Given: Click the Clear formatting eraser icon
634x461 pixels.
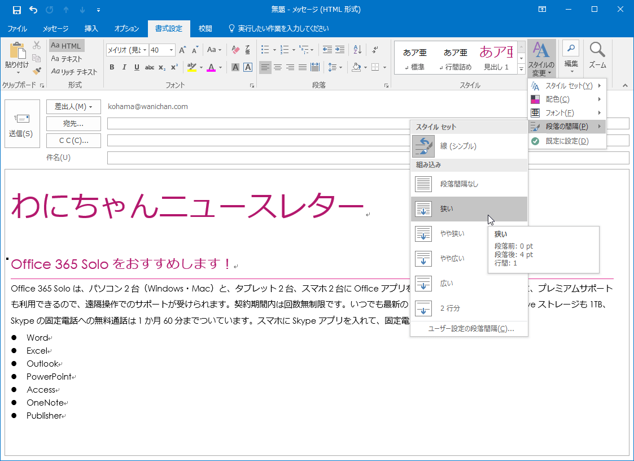Looking at the screenshot, I should pos(236,50).
